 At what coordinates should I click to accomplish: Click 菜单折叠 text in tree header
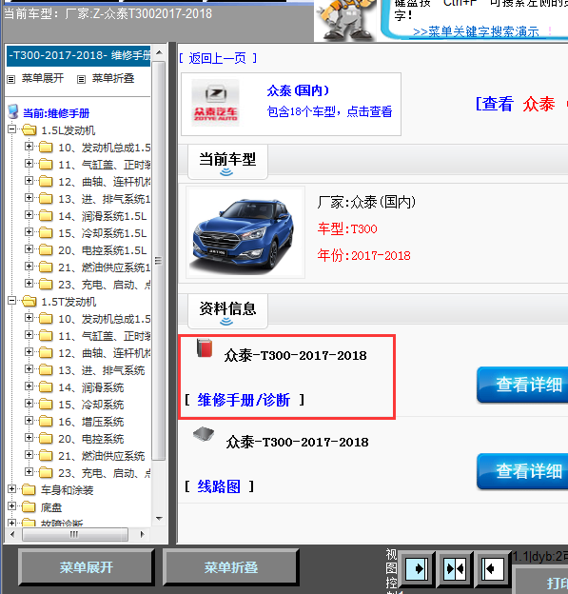(x=113, y=78)
